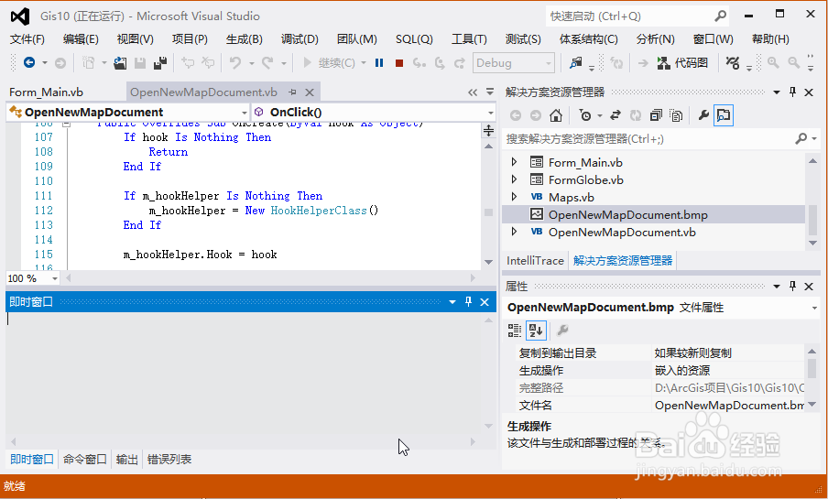Select Maps.vb in Solution Explorer
Image resolution: width=828 pixels, height=499 pixels.
(x=571, y=197)
